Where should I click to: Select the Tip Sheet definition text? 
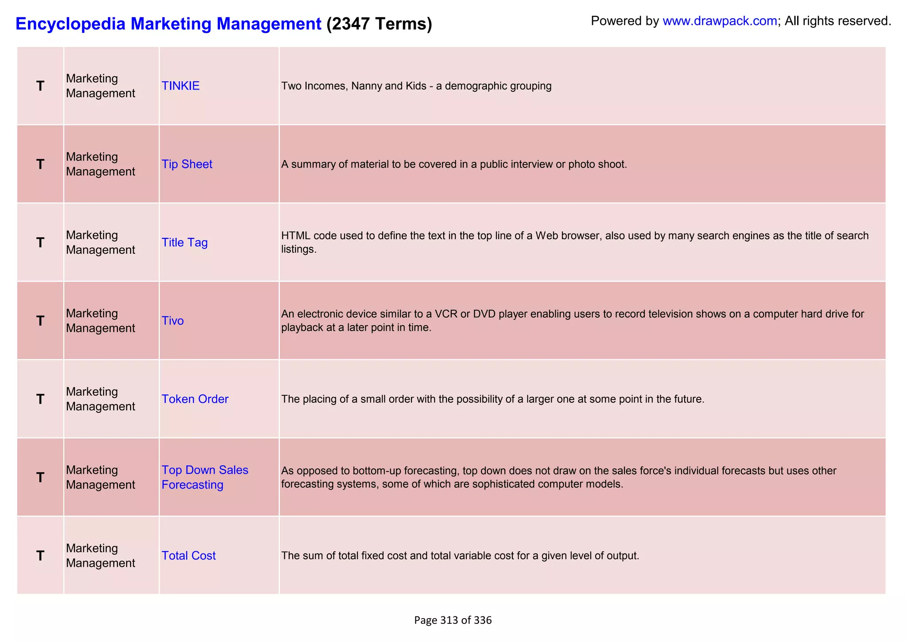[454, 164]
